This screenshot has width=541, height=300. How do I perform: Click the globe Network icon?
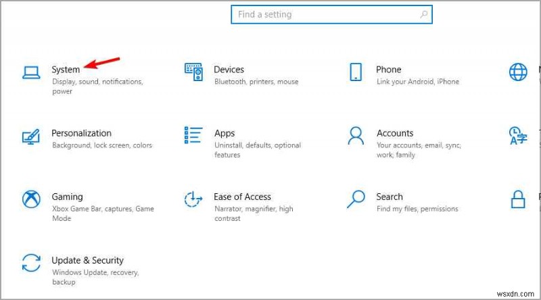(518, 72)
